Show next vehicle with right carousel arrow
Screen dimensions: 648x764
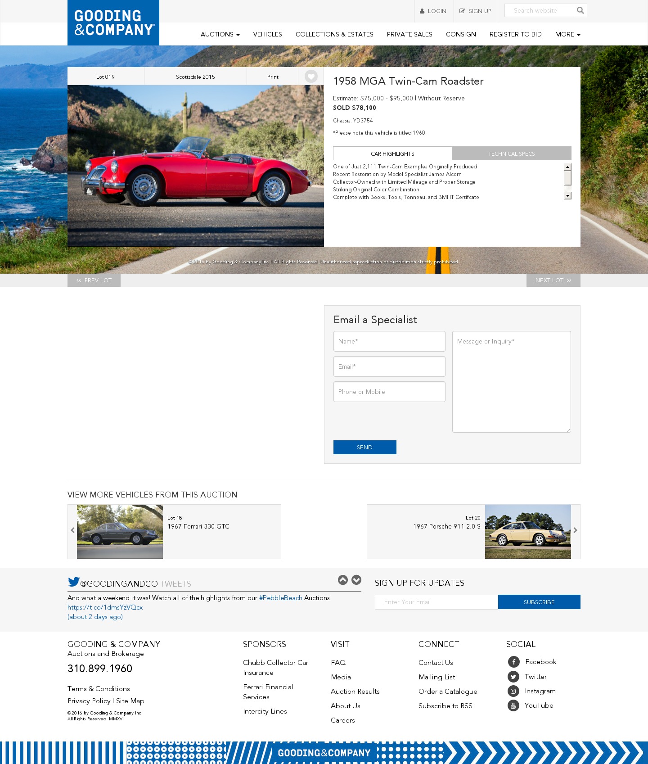pos(575,530)
